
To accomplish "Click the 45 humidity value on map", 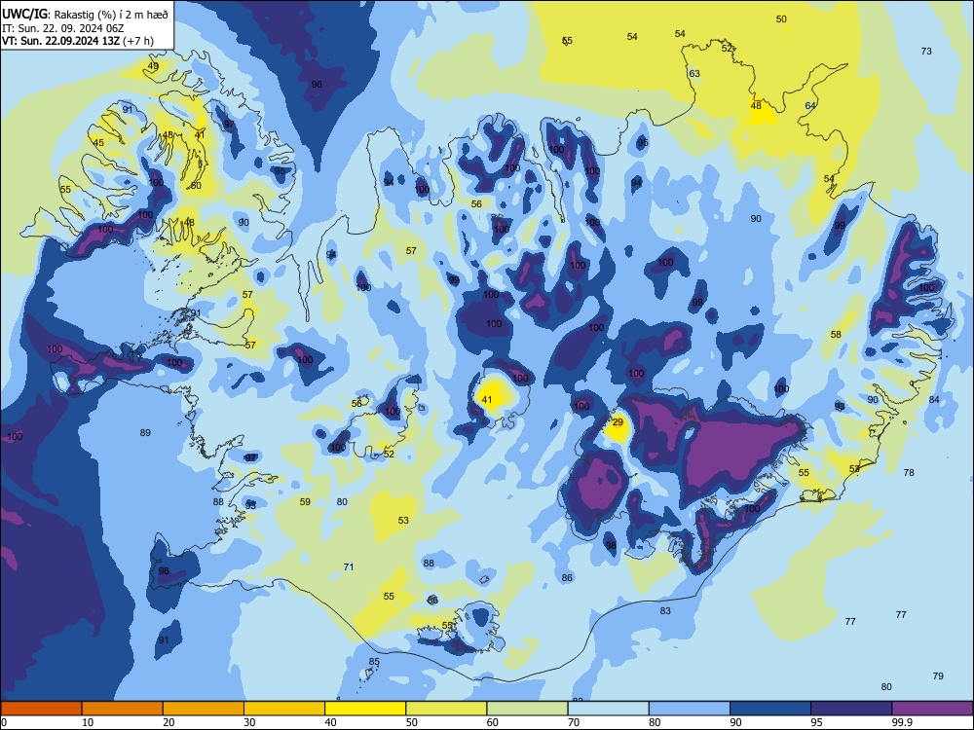I will 98,143.
